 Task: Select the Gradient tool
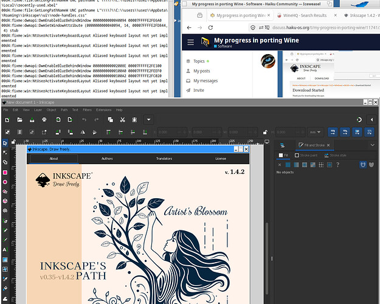(5, 260)
